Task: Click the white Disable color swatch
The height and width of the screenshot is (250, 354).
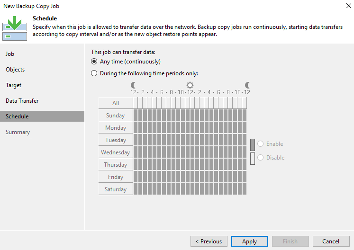Action: click(253, 159)
